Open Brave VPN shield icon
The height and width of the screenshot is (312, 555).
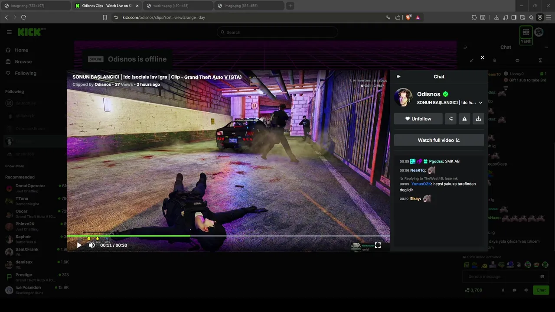point(540,17)
